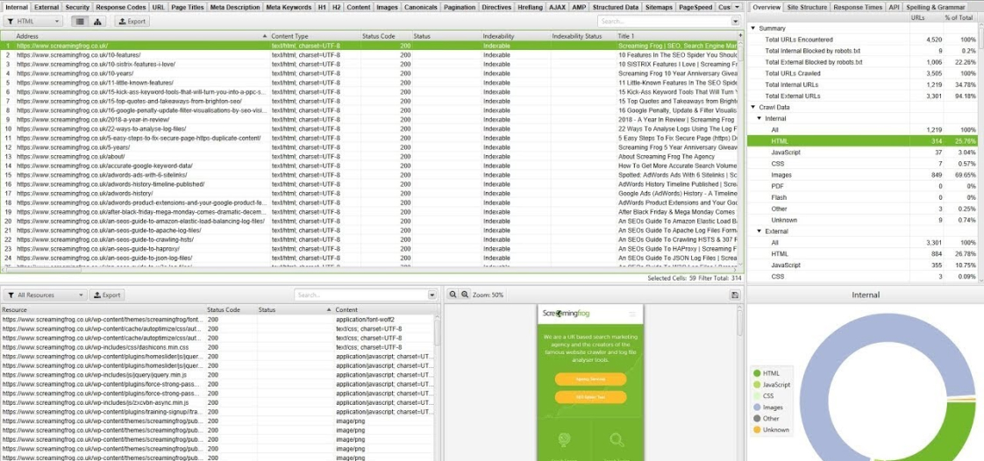Switch to tree view mode icon
Image resolution: width=984 pixels, height=461 pixels.
coord(97,21)
